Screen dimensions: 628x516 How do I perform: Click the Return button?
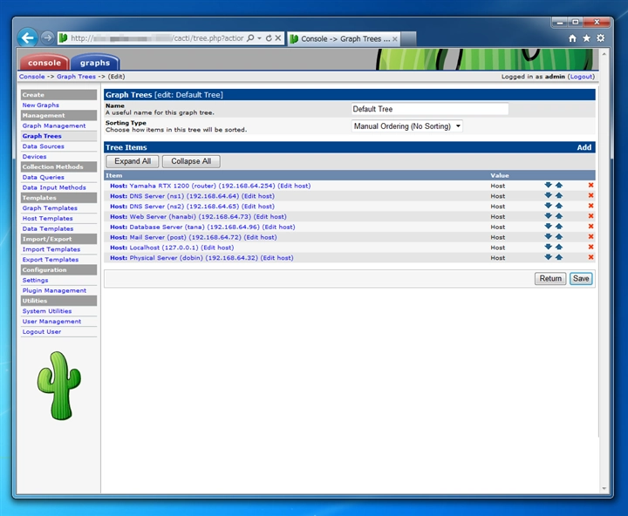(550, 279)
